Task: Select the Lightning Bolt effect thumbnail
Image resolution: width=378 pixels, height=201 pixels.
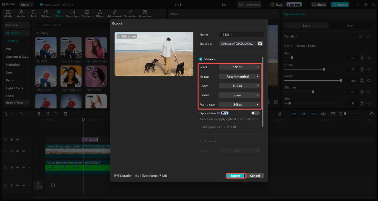Action: [71, 76]
